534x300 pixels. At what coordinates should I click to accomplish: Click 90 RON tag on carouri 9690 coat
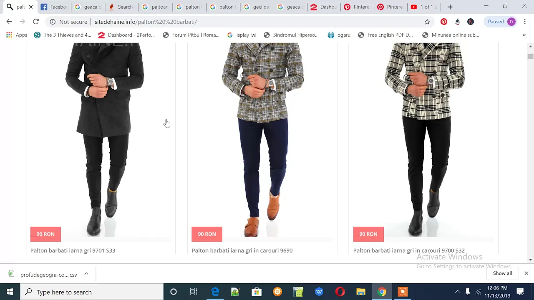click(207, 234)
